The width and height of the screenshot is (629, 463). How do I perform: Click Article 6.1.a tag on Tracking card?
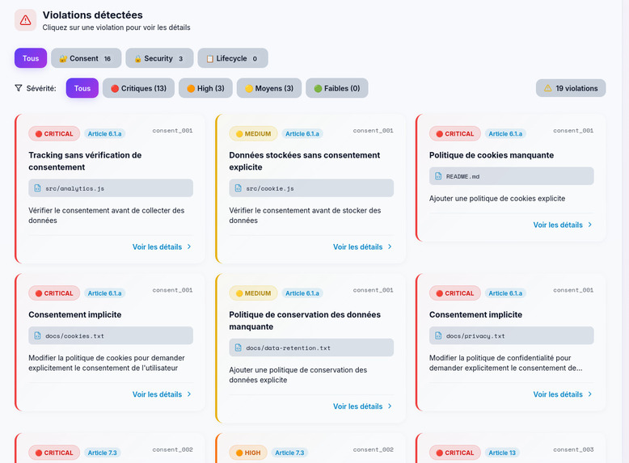(105, 134)
